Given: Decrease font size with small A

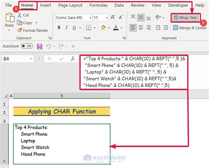Looking at the screenshot, I should click(x=121, y=17).
